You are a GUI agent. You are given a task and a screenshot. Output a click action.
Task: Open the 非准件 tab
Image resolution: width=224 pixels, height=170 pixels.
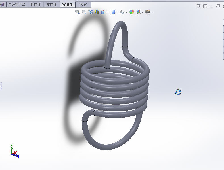coord(52,5)
